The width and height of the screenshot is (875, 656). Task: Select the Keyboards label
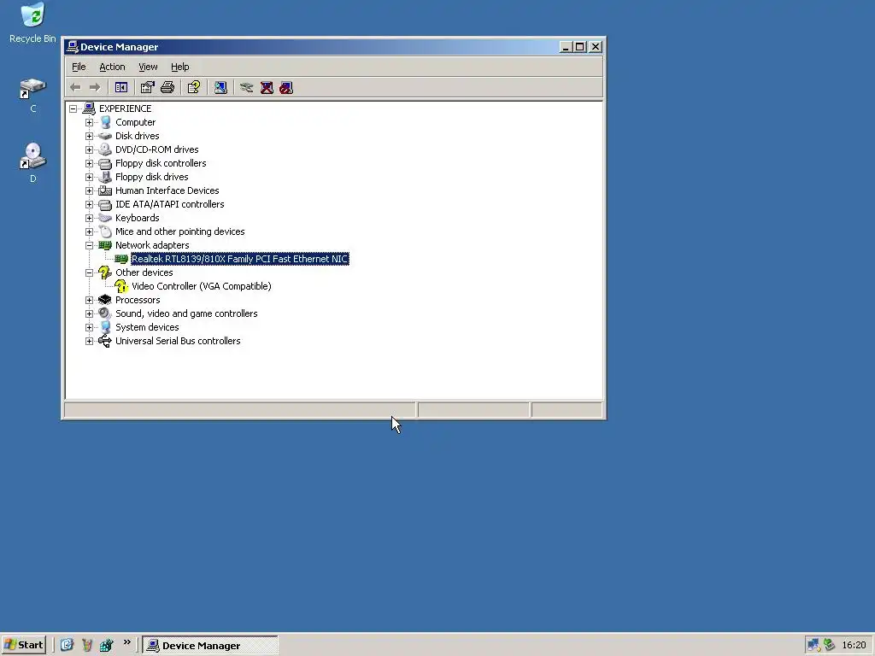138,218
